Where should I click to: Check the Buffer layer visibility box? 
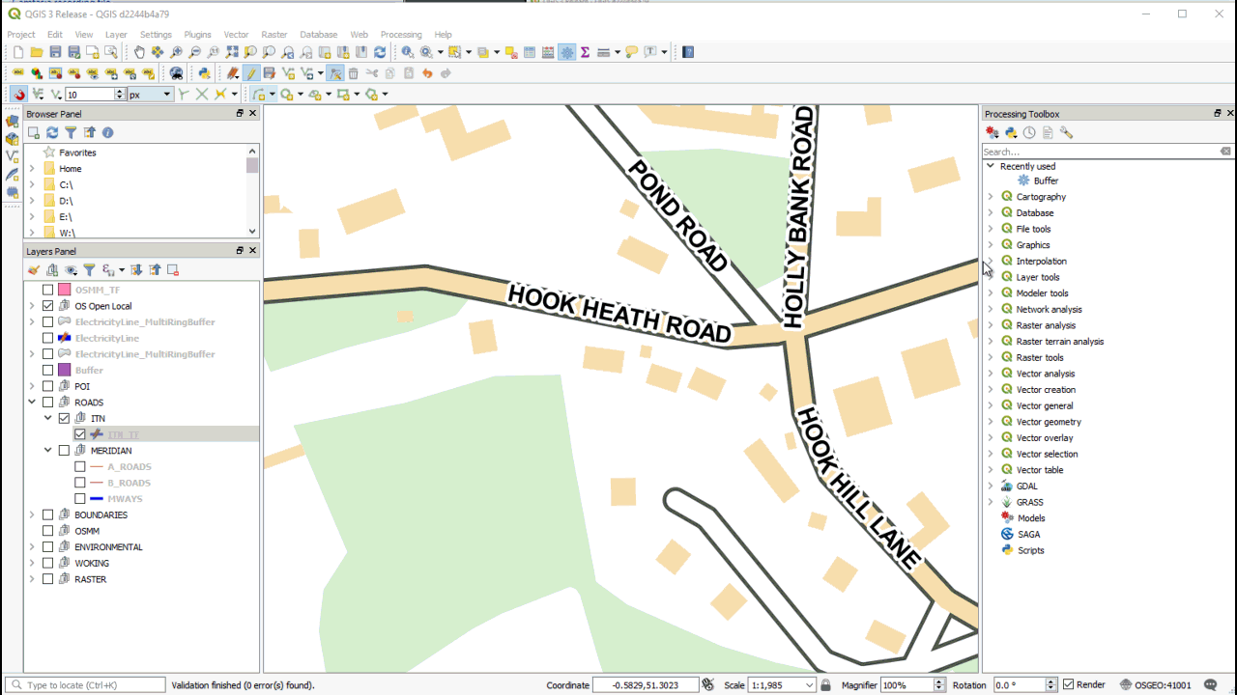47,370
